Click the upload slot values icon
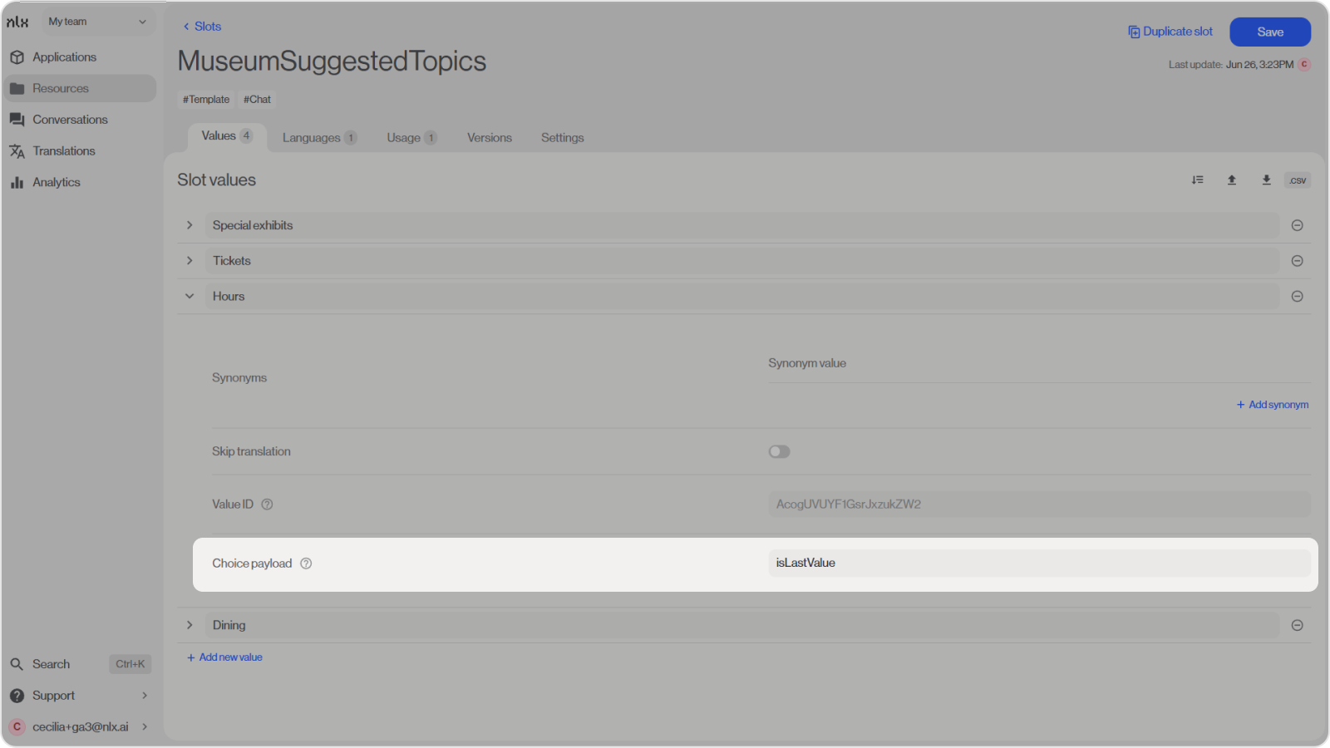This screenshot has height=748, width=1330. point(1232,180)
